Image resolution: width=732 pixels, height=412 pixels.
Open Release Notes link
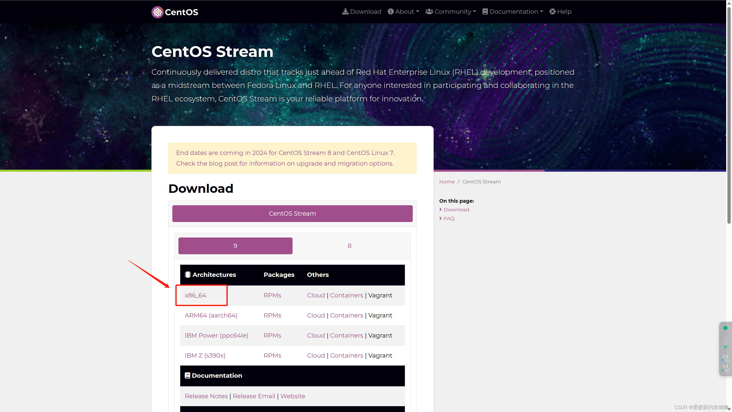point(206,396)
